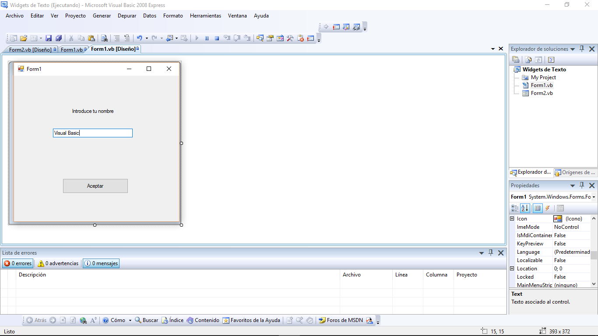Click Refresh icon in Solution Explorer toolbar
The image size is (598, 336).
(x=538, y=60)
